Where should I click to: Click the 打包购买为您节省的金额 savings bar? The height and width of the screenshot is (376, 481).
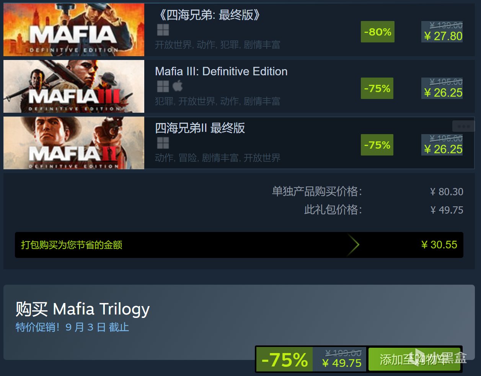[239, 245]
